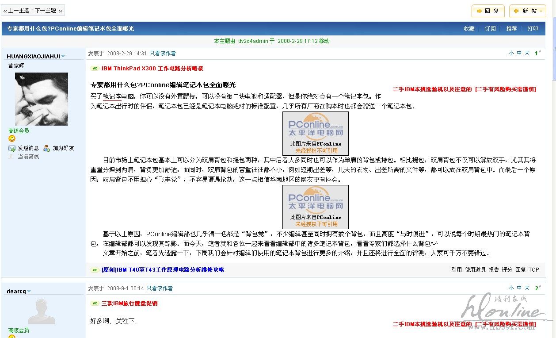The image size is (556, 338).
Task: Open 收藏 in the thread header bar
Action: (469, 29)
